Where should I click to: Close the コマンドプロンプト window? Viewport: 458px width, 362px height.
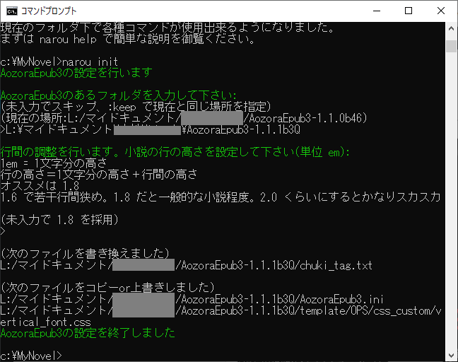click(x=441, y=11)
